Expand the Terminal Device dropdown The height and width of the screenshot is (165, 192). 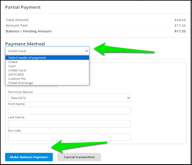tap(70, 98)
